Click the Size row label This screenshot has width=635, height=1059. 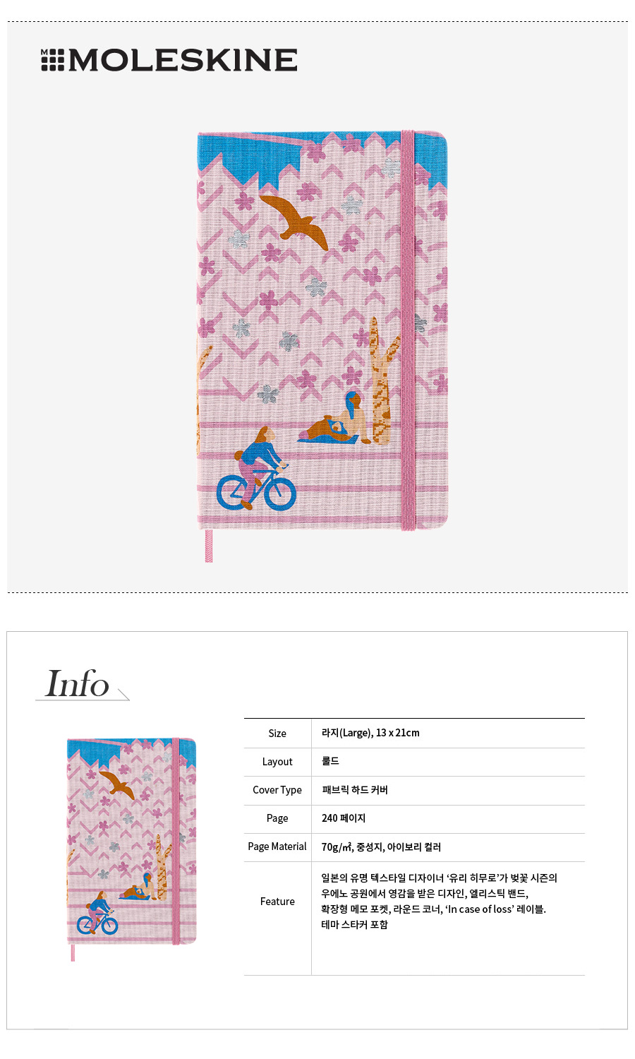point(277,734)
